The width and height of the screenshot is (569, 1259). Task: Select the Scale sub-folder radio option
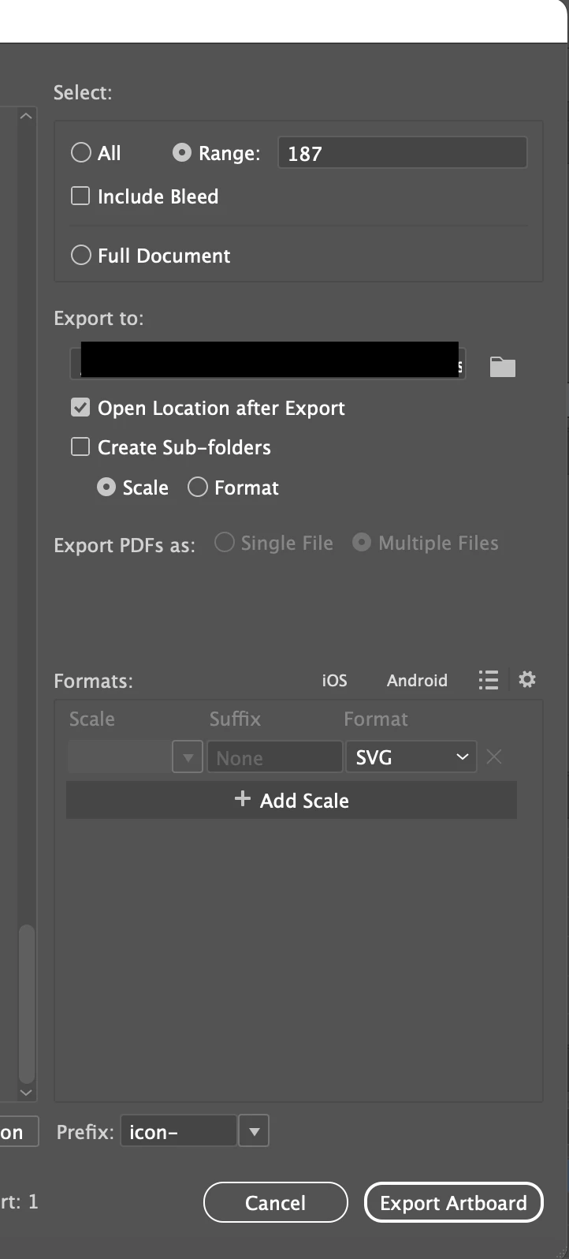(106, 488)
